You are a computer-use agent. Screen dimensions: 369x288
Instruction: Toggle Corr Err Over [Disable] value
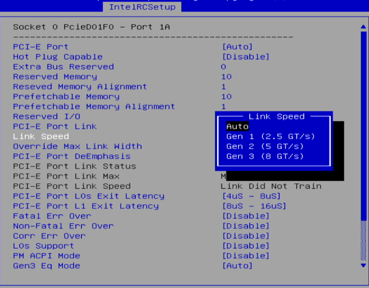click(246, 236)
